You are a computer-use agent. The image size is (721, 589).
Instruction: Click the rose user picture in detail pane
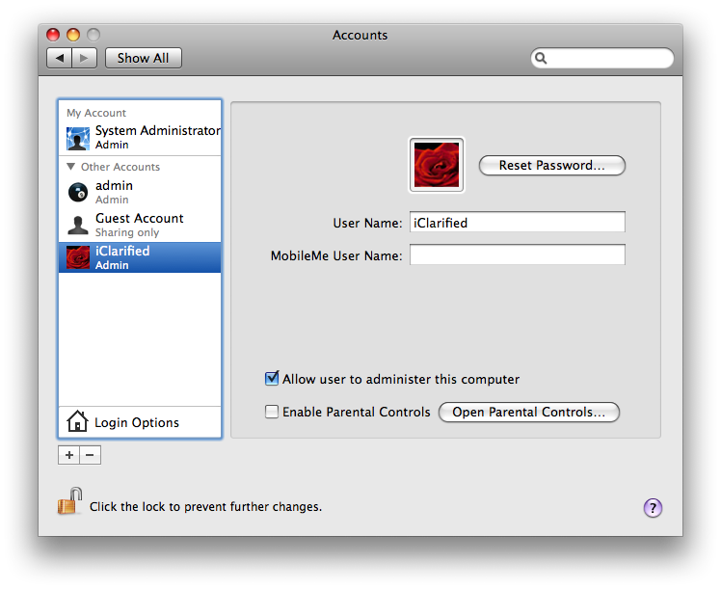[438, 164]
